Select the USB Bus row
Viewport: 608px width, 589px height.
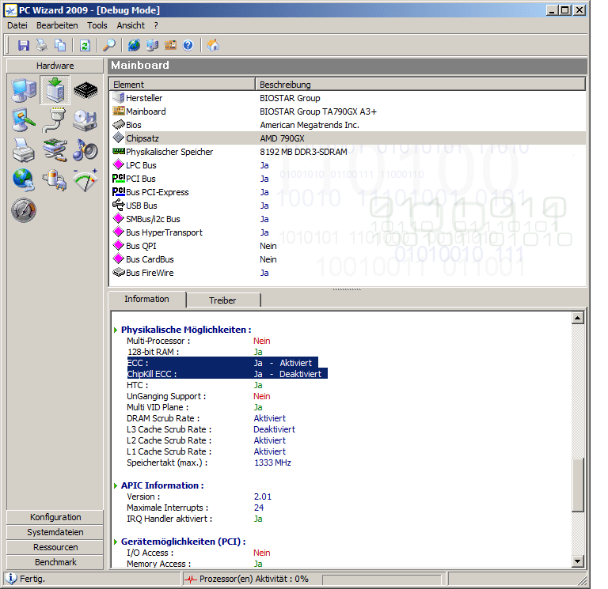click(x=348, y=206)
